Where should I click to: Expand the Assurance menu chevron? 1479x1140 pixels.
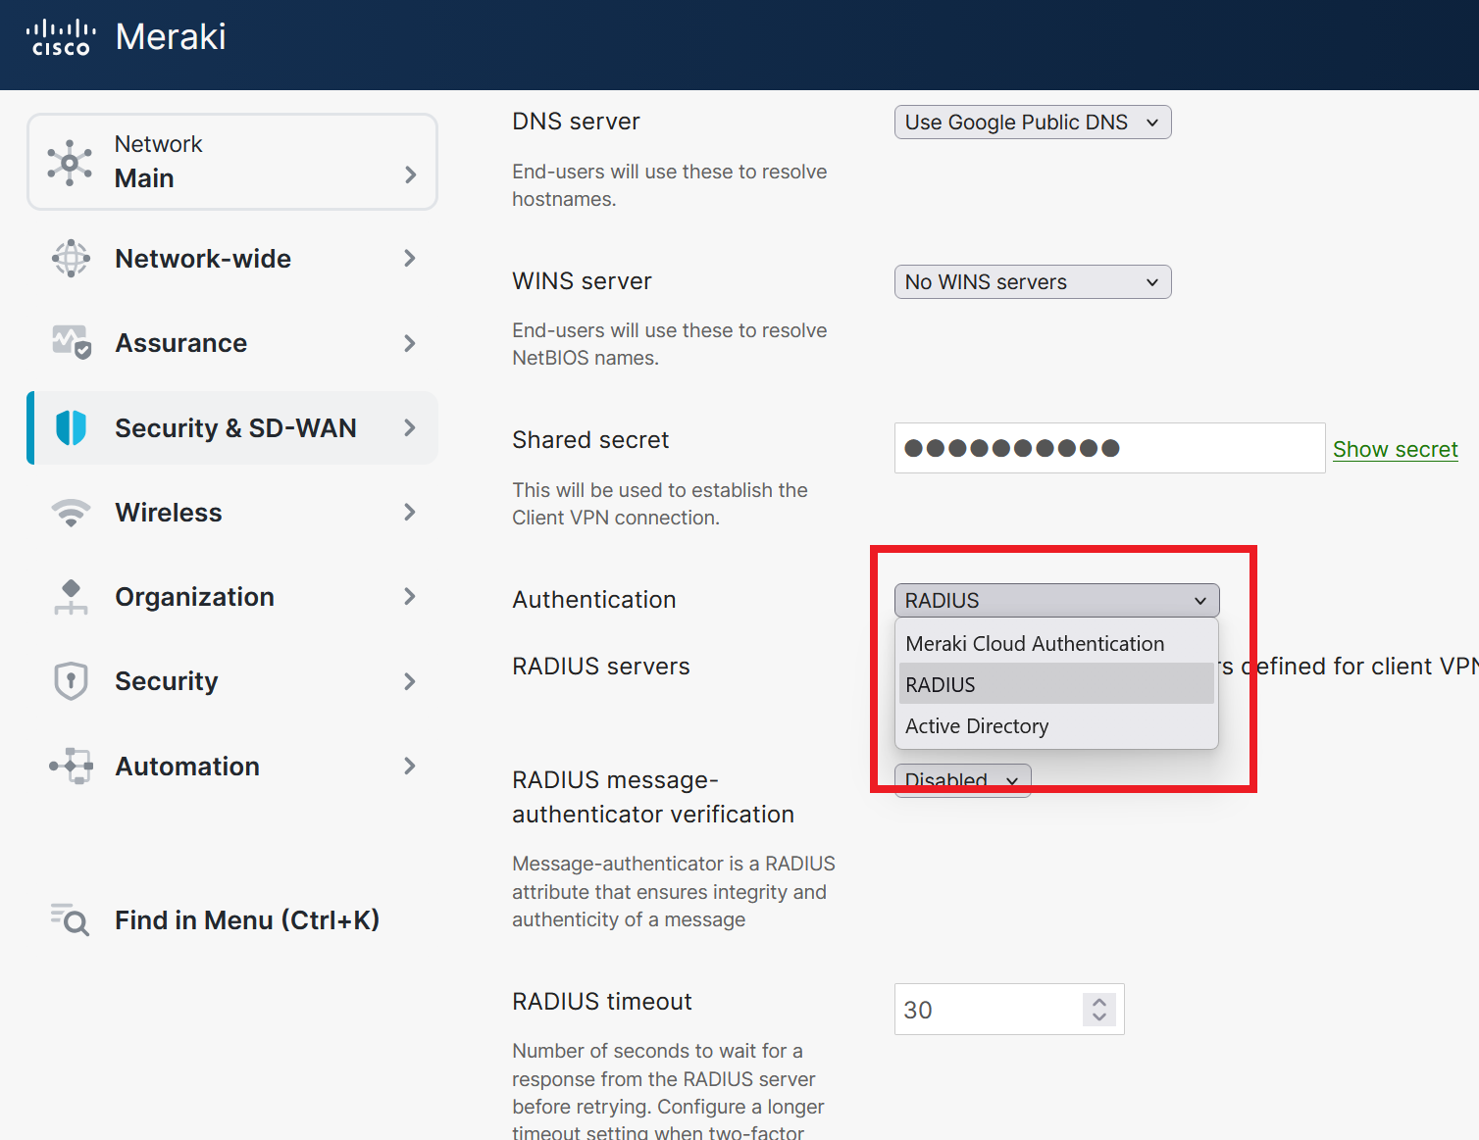pos(410,343)
